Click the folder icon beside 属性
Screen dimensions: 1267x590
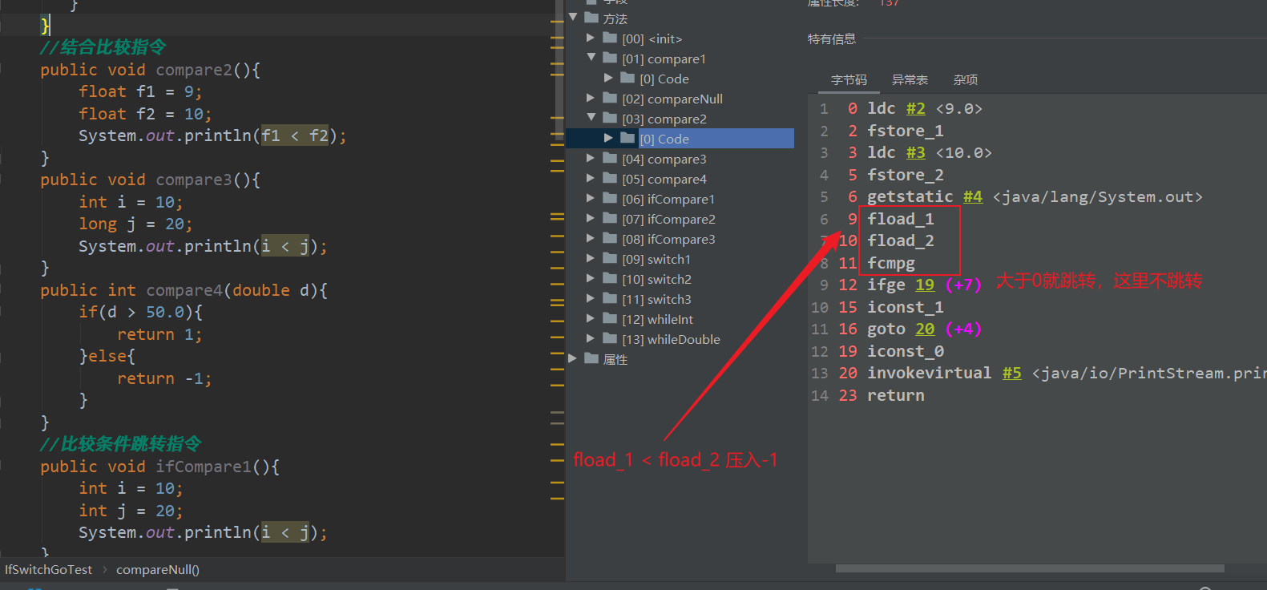point(591,358)
